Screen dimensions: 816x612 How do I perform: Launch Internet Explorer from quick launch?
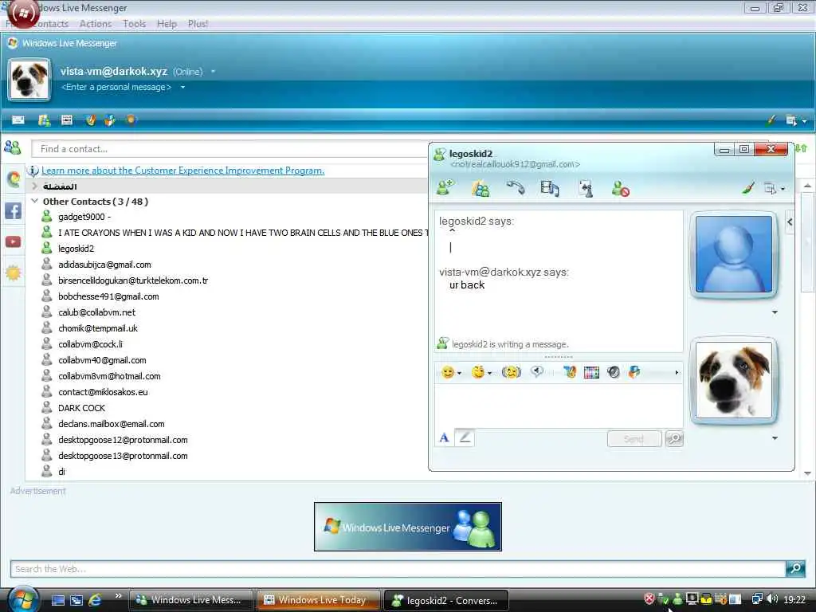pyautogui.click(x=96, y=600)
